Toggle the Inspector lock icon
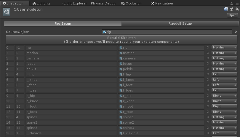This screenshot has width=240, height=137. [231, 4]
